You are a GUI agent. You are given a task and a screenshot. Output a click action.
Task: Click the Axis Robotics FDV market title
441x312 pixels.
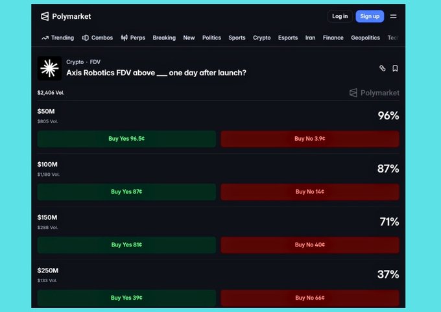(x=156, y=73)
